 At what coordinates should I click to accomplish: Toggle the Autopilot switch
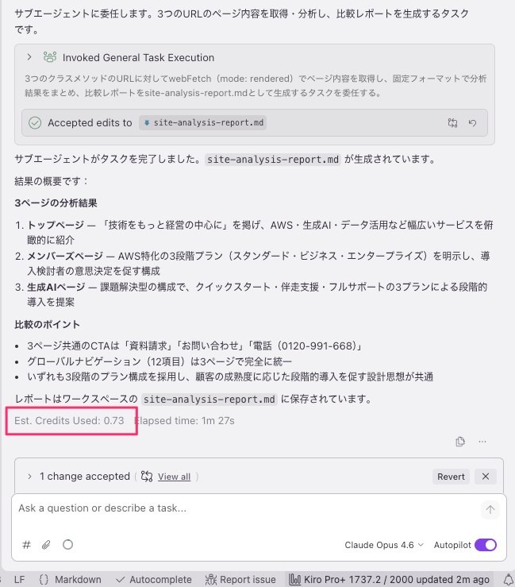point(485,545)
